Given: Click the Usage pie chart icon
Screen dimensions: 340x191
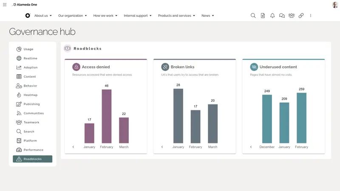Looking at the screenshot, I should [x=19, y=49].
